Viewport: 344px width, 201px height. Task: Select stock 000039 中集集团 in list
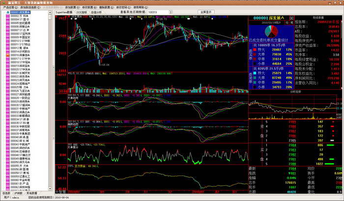pos(20,133)
